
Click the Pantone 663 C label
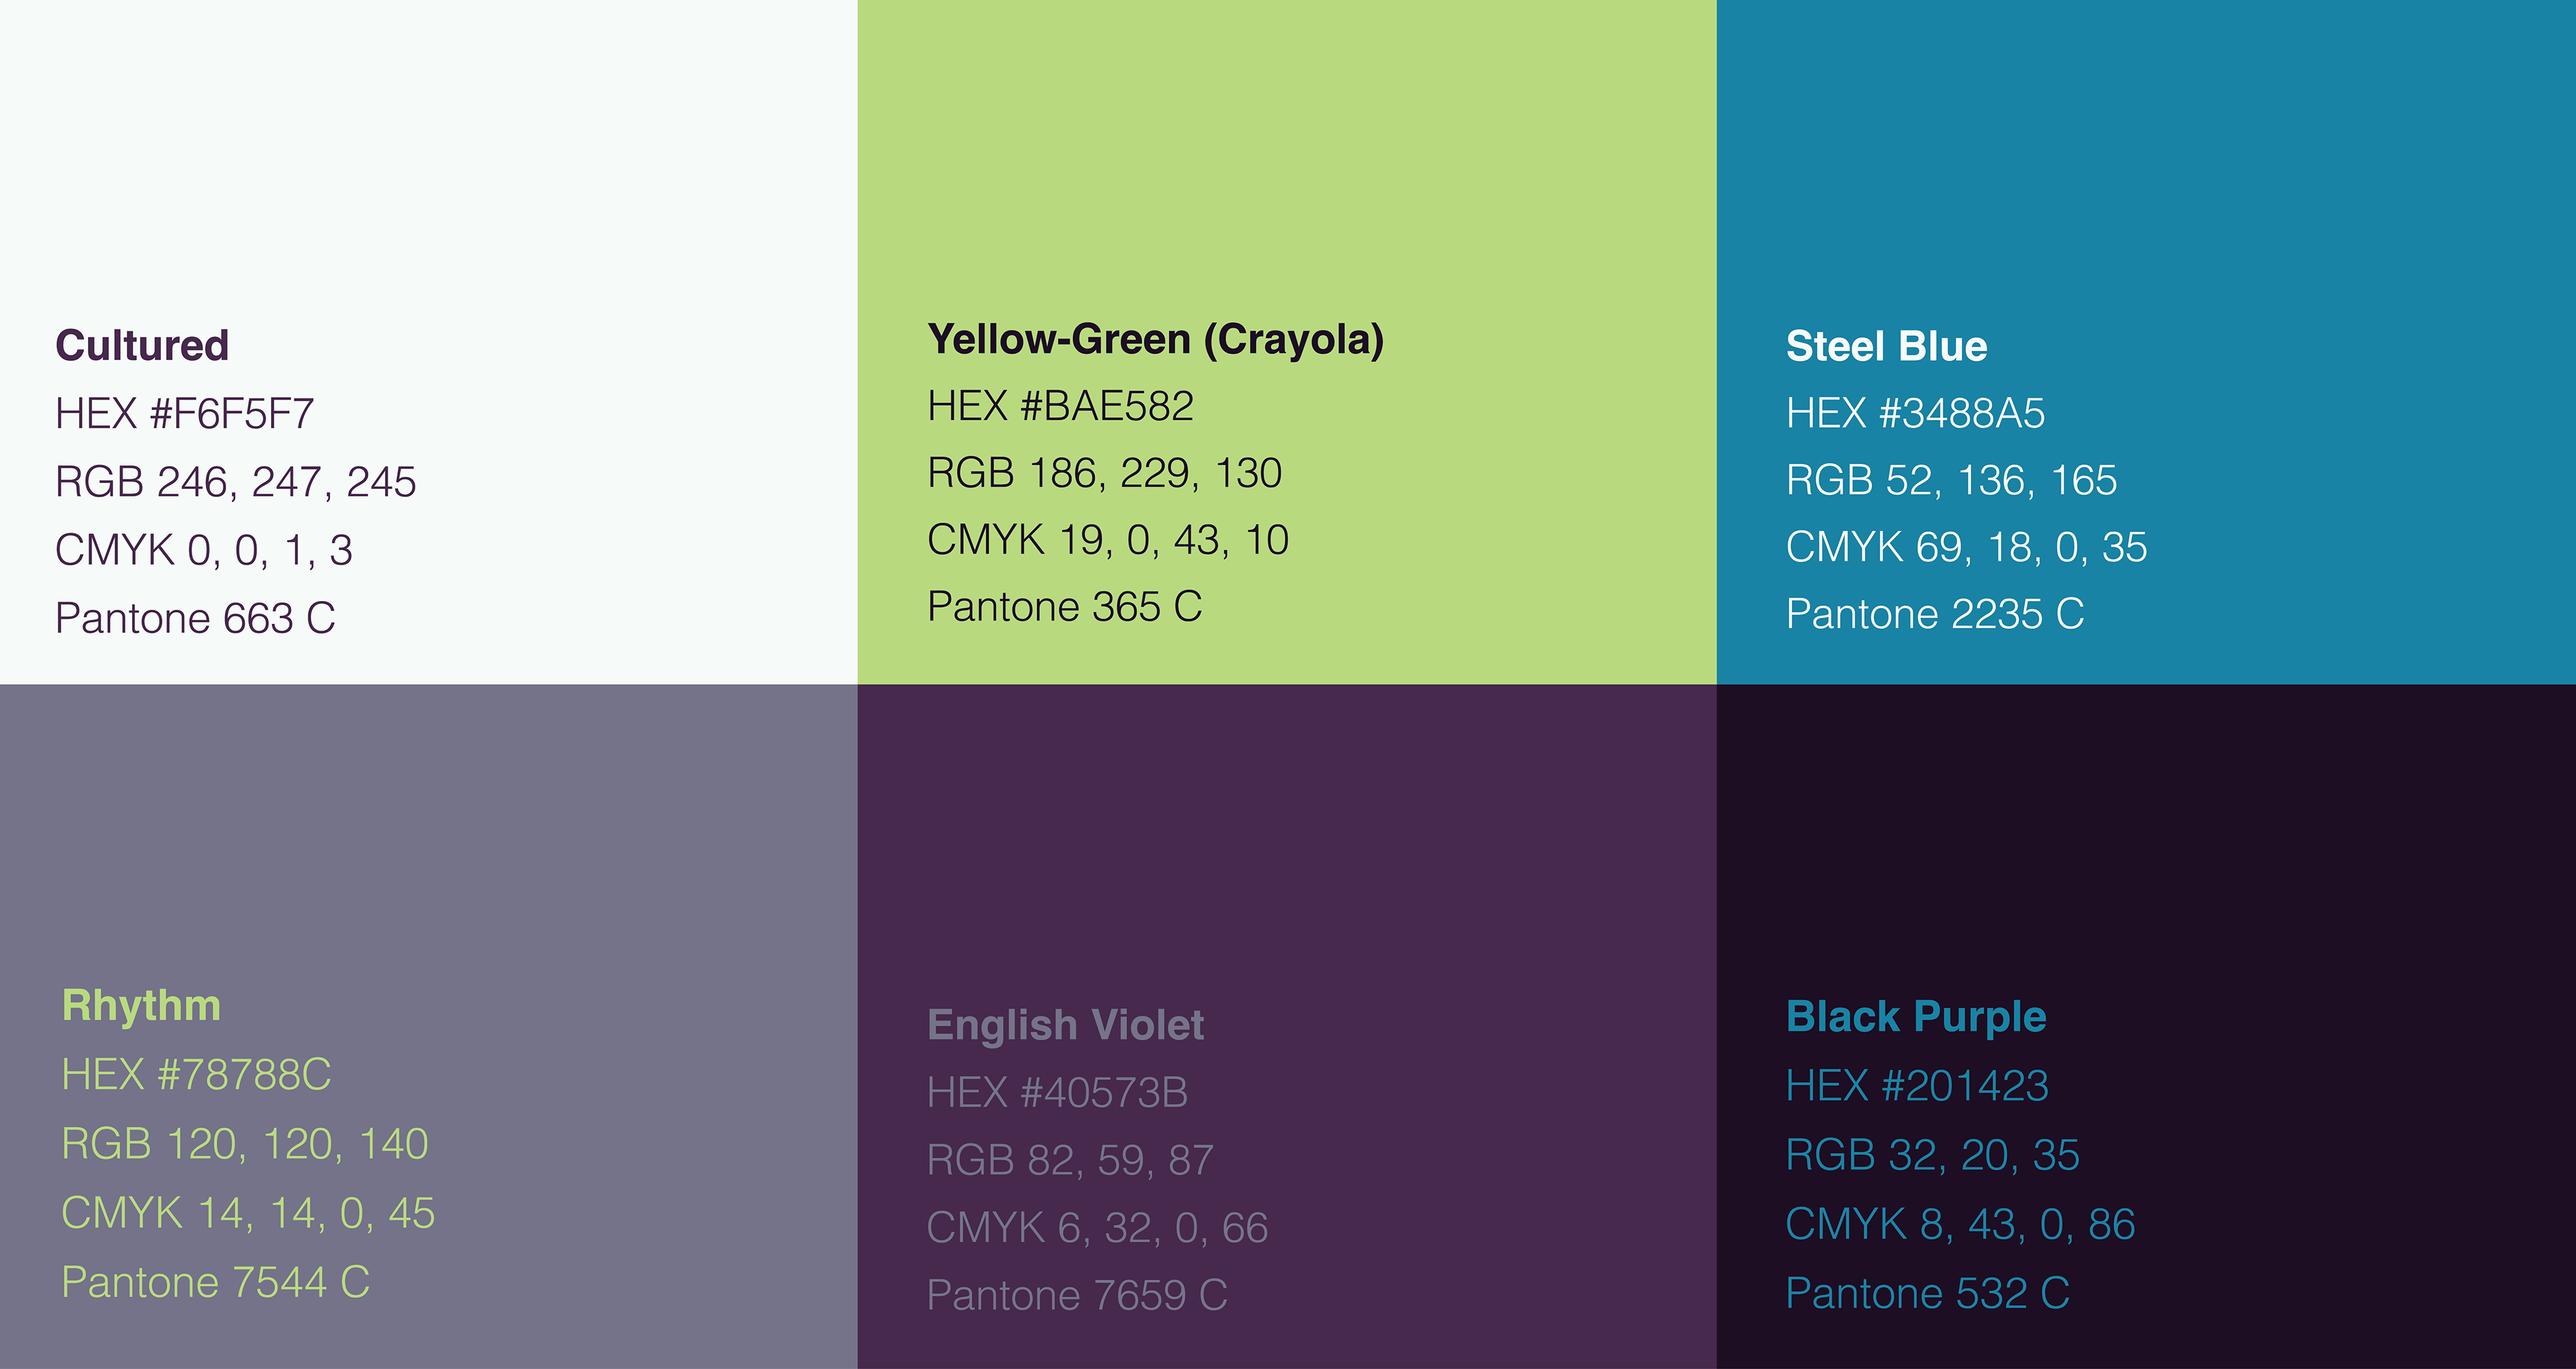[x=196, y=618]
